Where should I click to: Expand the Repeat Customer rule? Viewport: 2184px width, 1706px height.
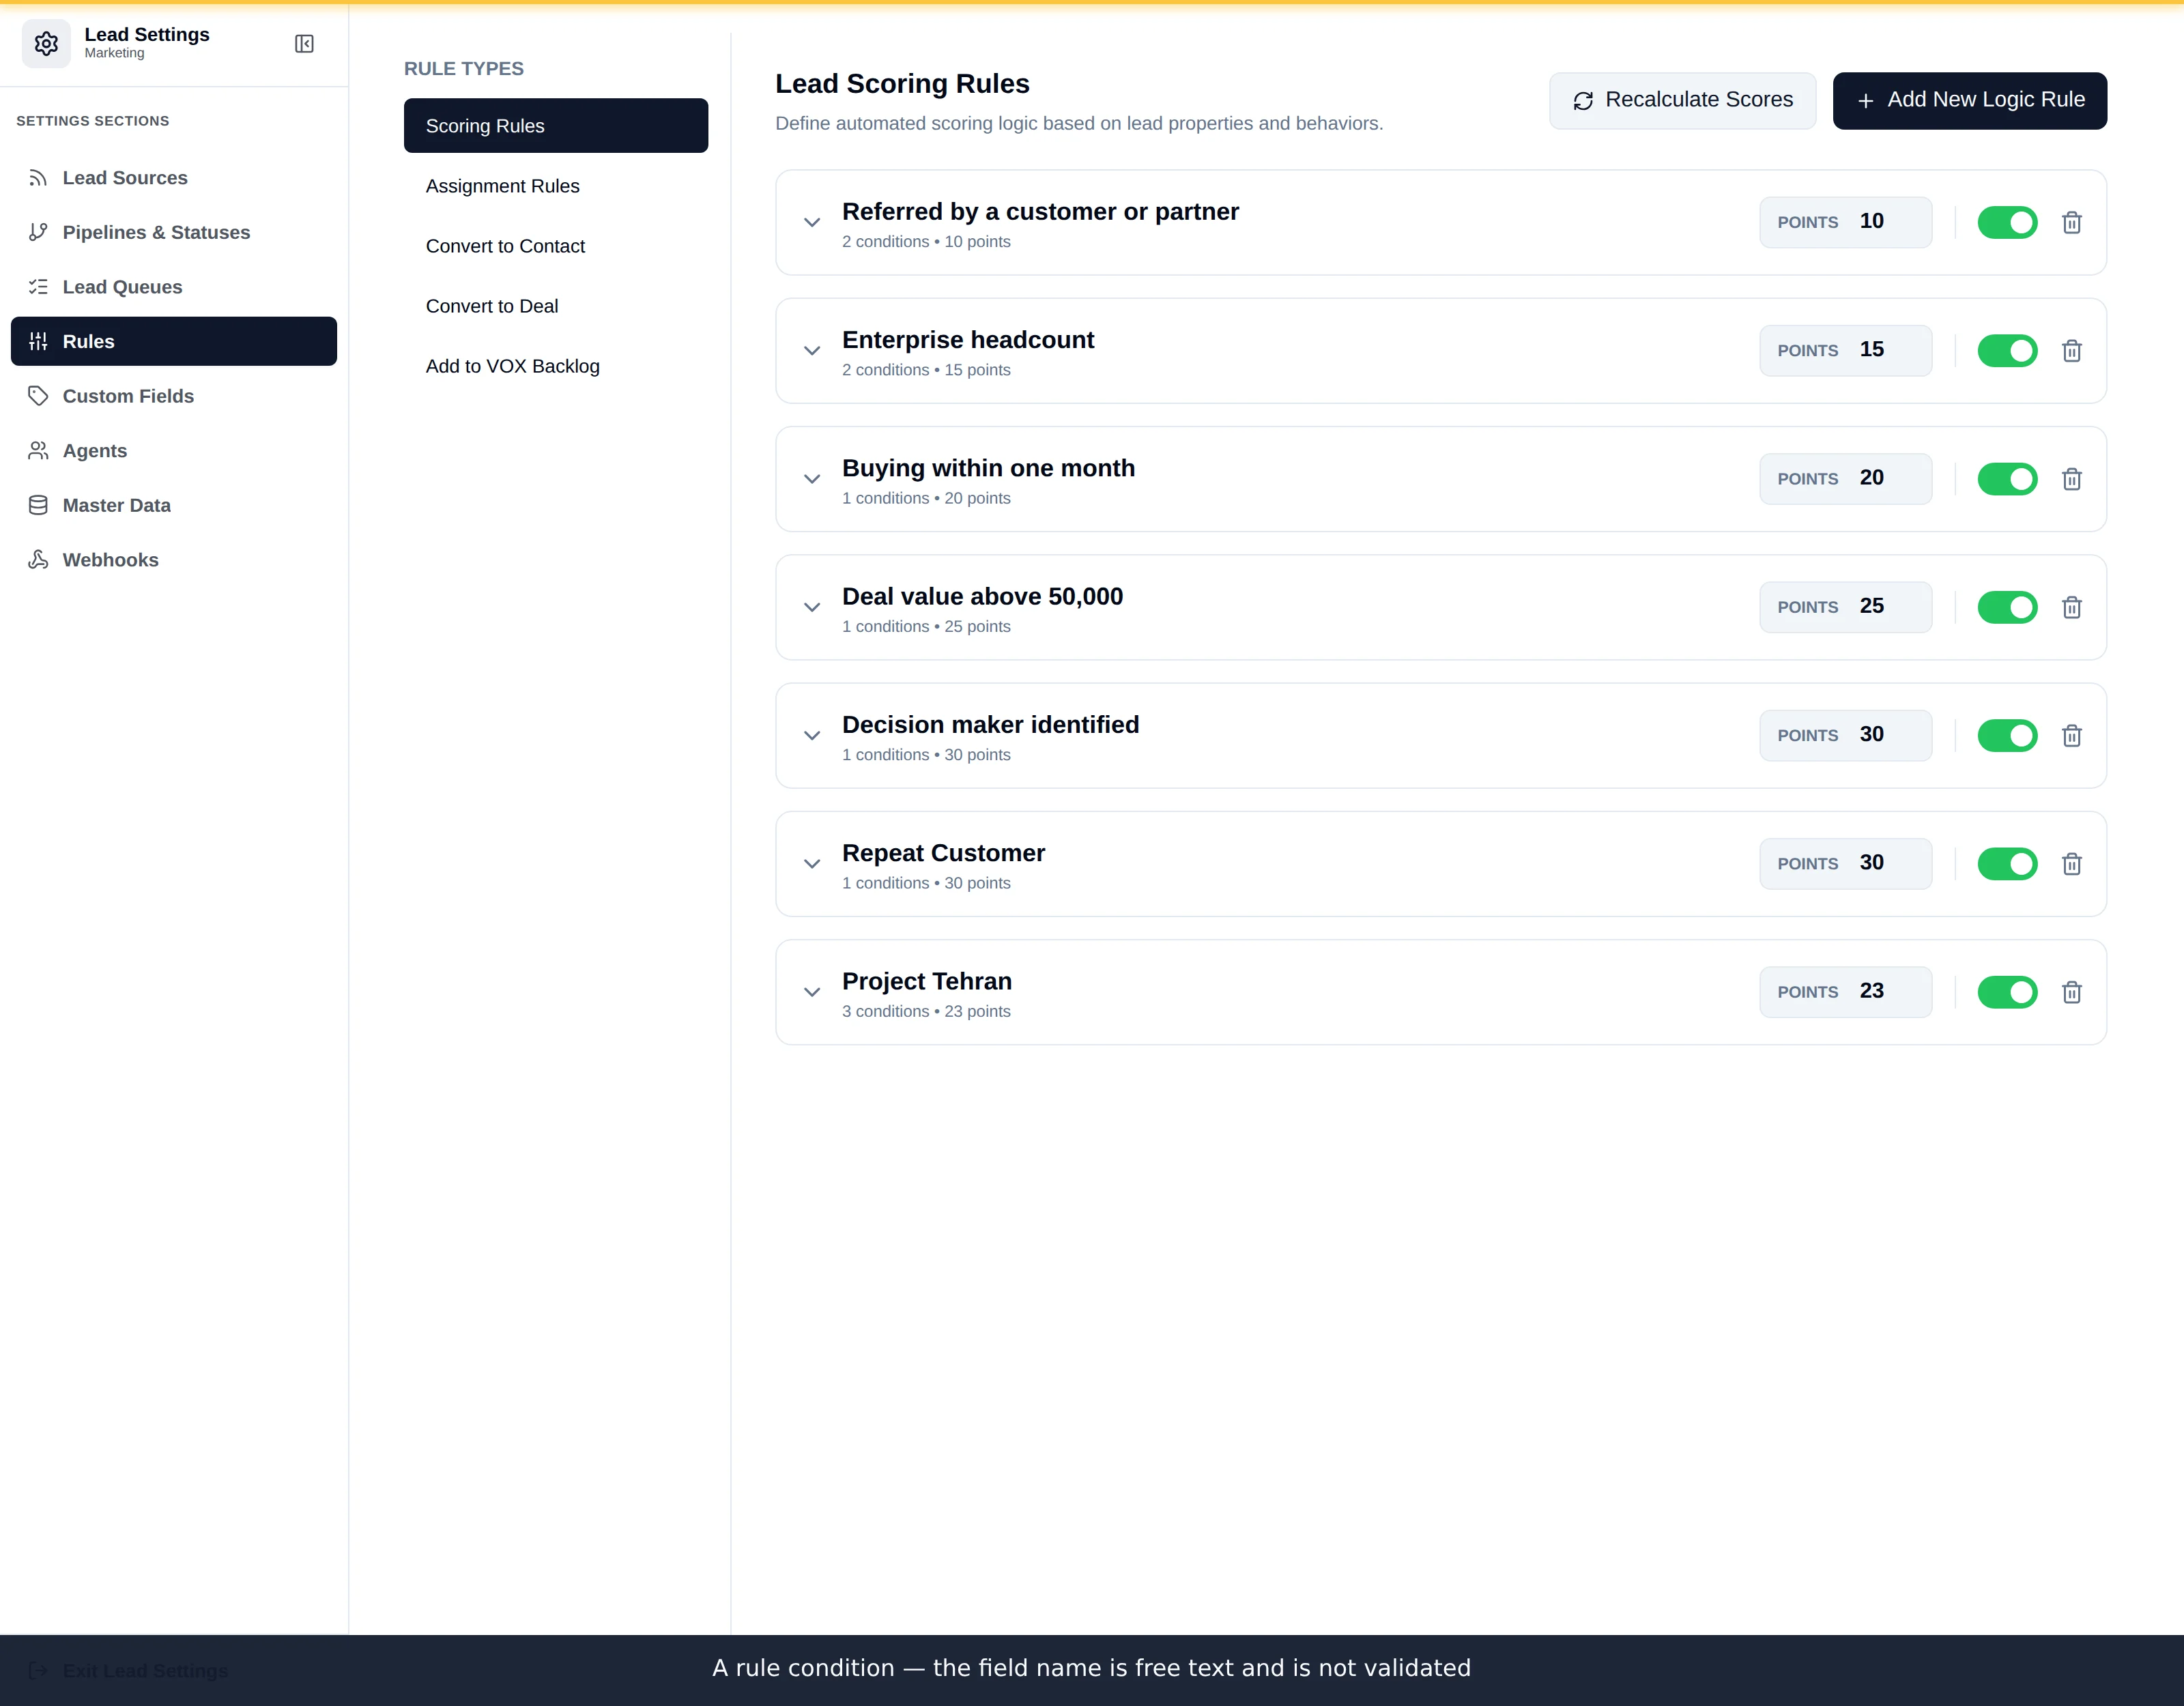tap(812, 864)
